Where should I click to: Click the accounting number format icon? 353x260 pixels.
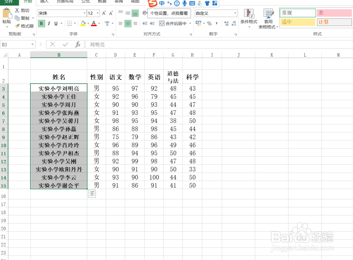198,23
